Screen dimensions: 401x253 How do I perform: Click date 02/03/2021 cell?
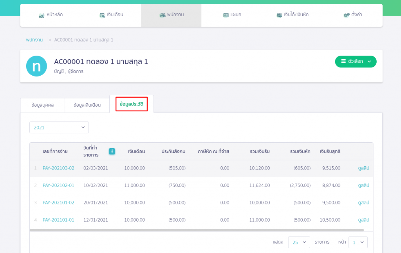[x=96, y=168]
